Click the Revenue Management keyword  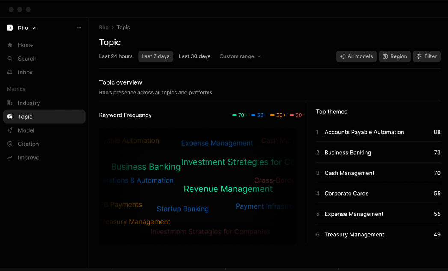pos(228,189)
